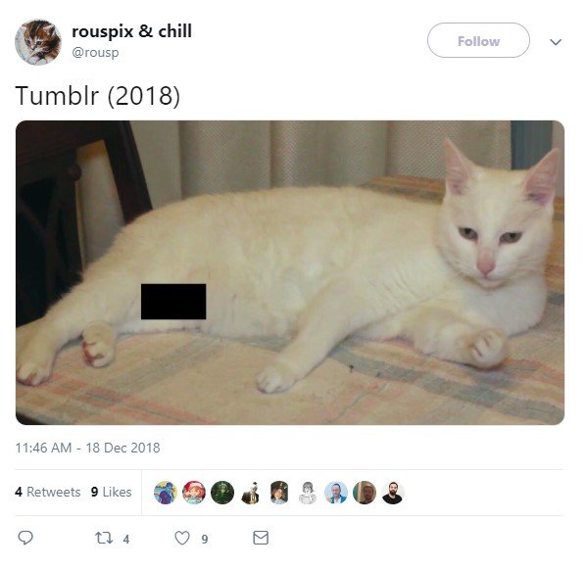Open the @rousp handle link
Image resolution: width=586 pixels, height=569 pixels.
pos(95,52)
